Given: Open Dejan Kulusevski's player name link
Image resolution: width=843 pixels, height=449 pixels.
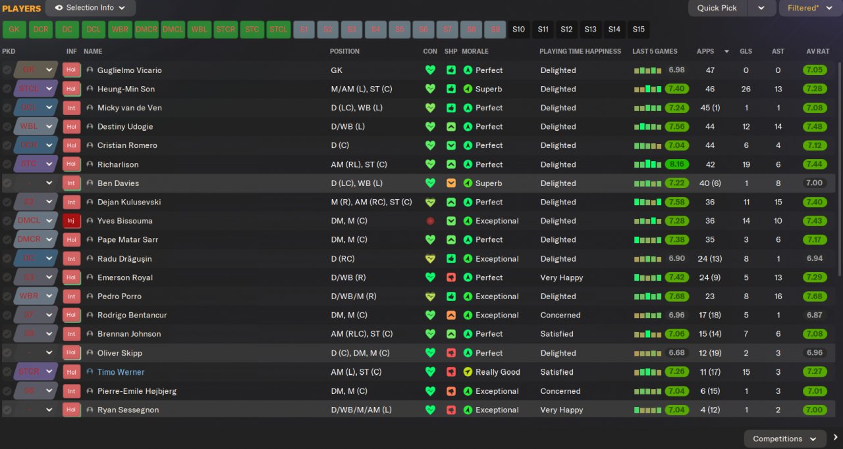Looking at the screenshot, I should tap(129, 202).
